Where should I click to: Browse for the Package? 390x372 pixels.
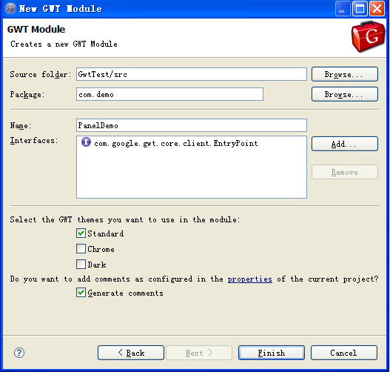(345, 94)
